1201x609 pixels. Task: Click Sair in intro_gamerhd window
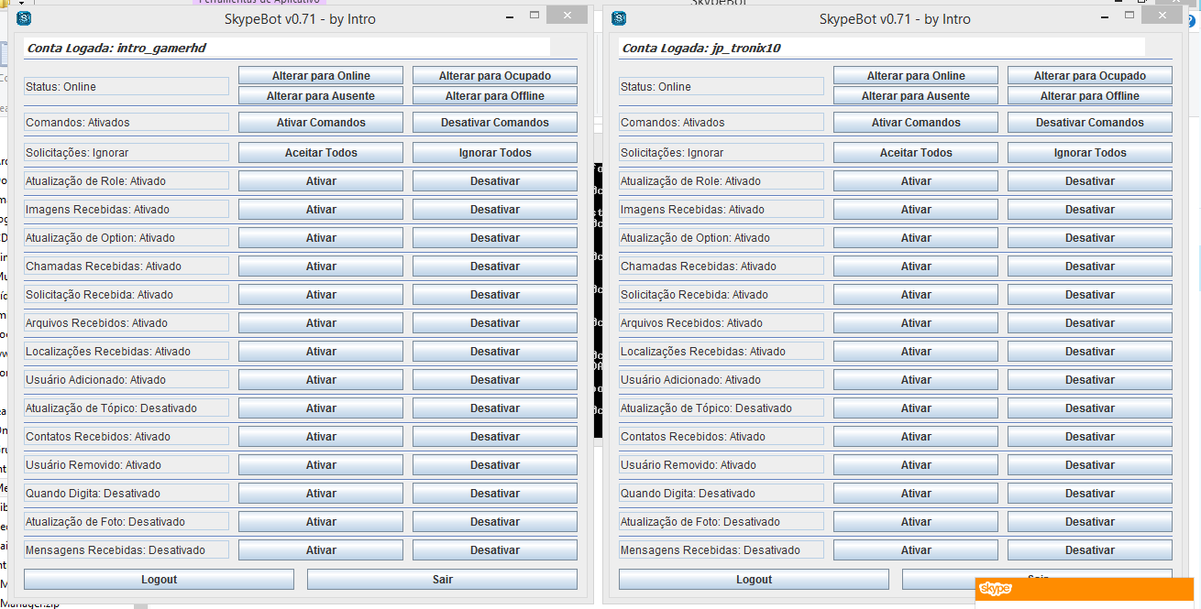442,579
